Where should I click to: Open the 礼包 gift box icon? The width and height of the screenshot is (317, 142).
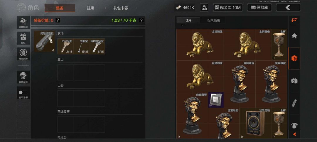[23, 38]
